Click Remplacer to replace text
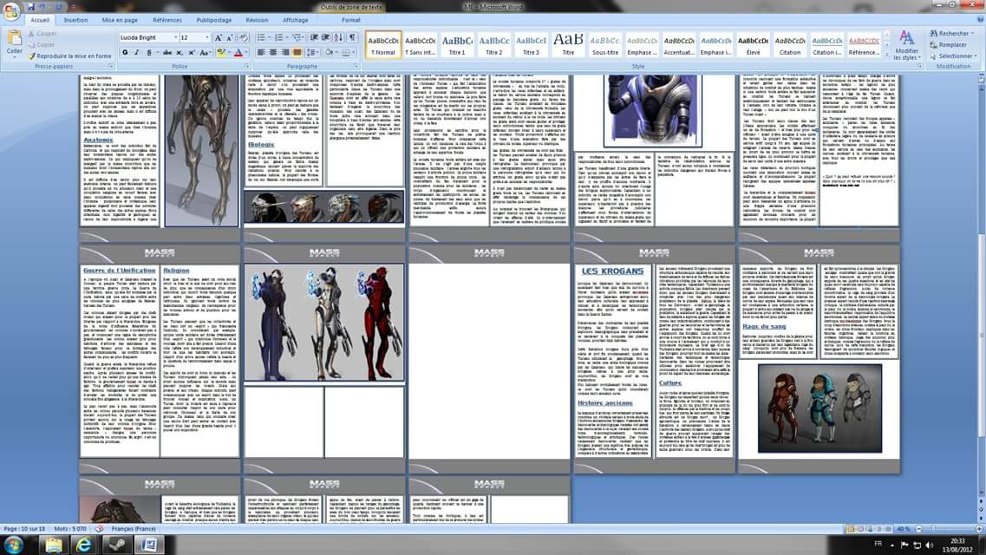This screenshot has width=986, height=555. pos(948,44)
